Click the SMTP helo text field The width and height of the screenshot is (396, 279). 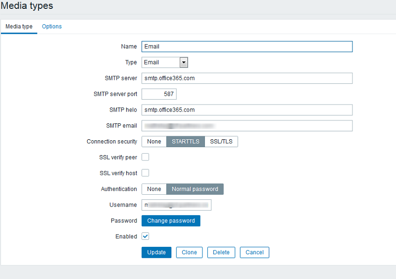247,110
